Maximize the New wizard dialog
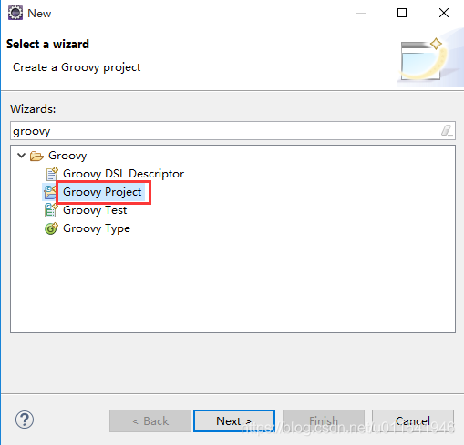The image size is (464, 445). 402,13
